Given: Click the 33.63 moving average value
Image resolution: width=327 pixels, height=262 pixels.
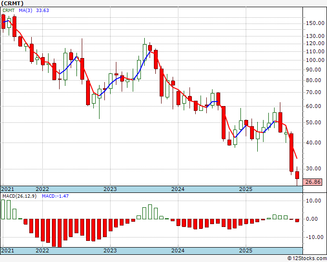Looking at the screenshot, I should (x=42, y=11).
